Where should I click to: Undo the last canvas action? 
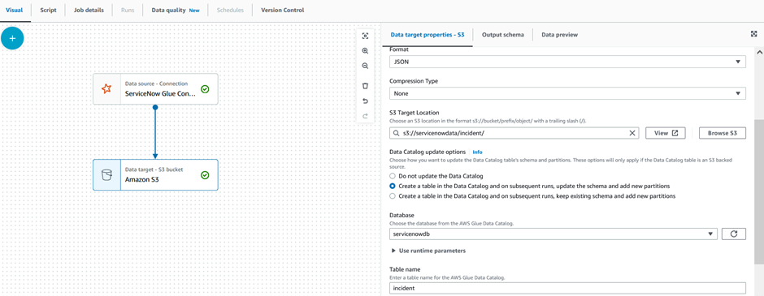365,101
